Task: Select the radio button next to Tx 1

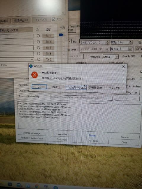Action: pos(38,36)
